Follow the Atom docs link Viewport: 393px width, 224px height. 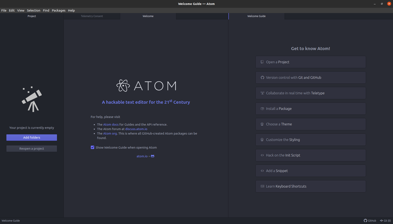coord(111,124)
